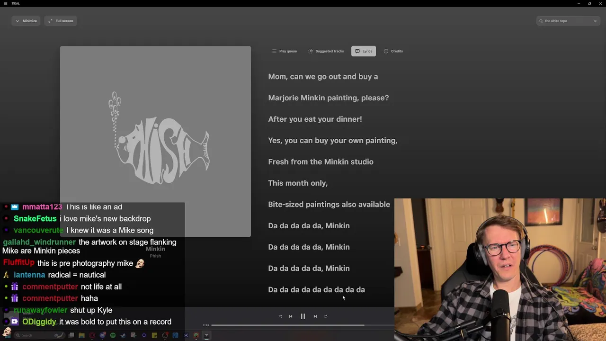This screenshot has width=606, height=341.
Task: Select the Lyrics tab
Action: (x=364, y=51)
